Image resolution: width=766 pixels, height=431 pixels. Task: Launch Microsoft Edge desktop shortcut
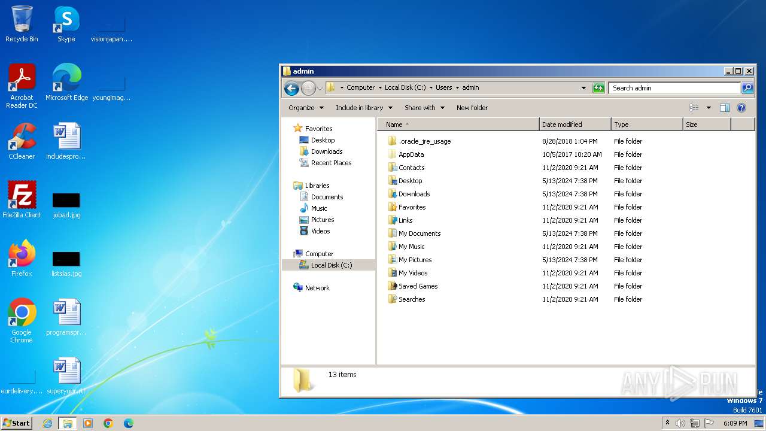(x=66, y=82)
